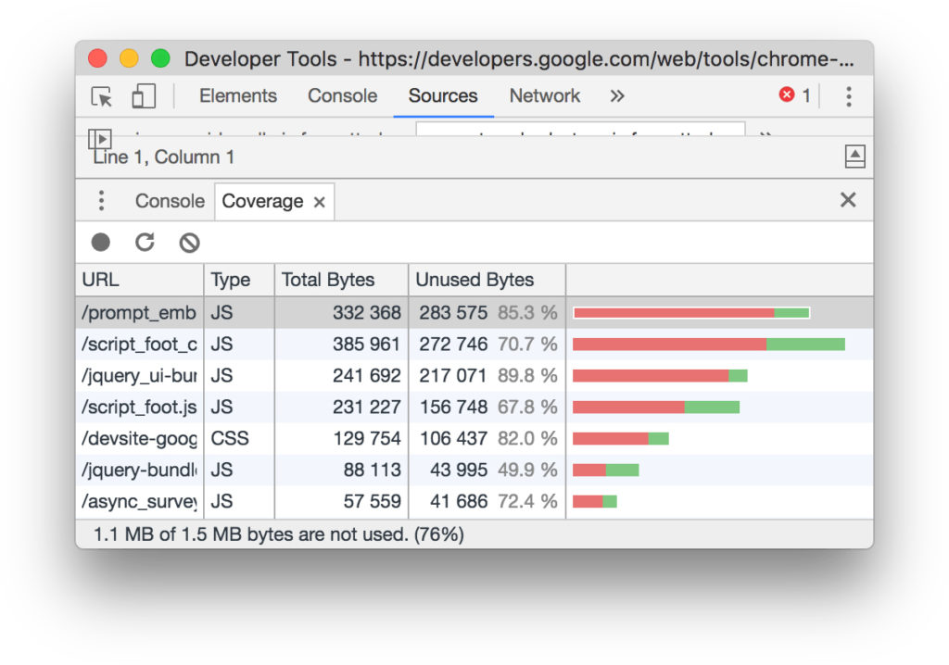
Task: Open the DevTools main three-dot menu
Action: point(849,96)
